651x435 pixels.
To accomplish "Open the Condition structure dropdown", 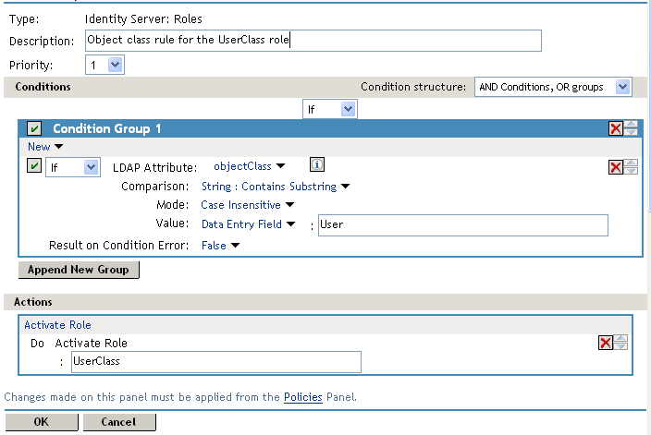I will [552, 87].
